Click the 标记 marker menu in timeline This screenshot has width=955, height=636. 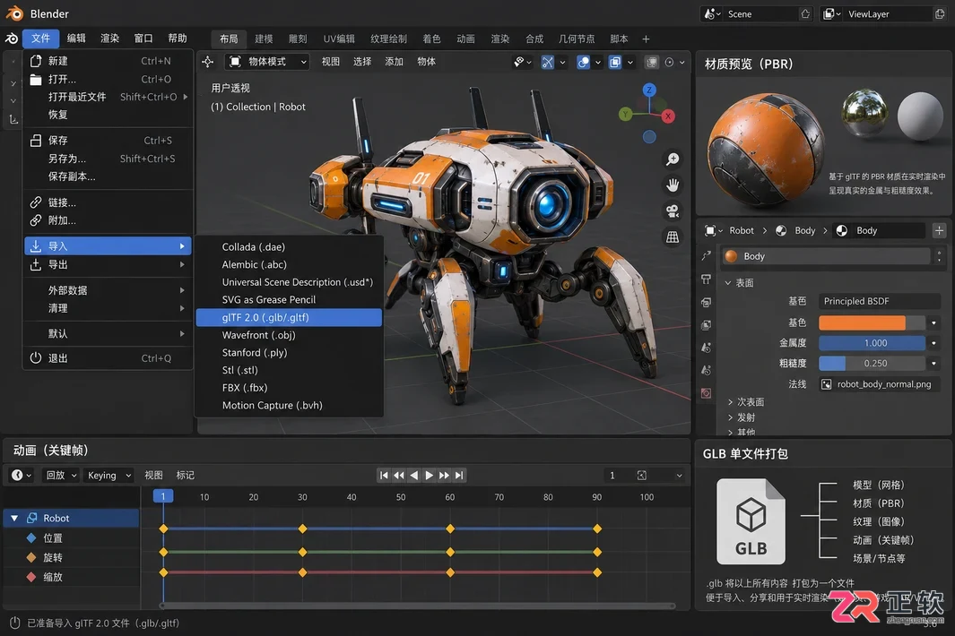tap(185, 476)
